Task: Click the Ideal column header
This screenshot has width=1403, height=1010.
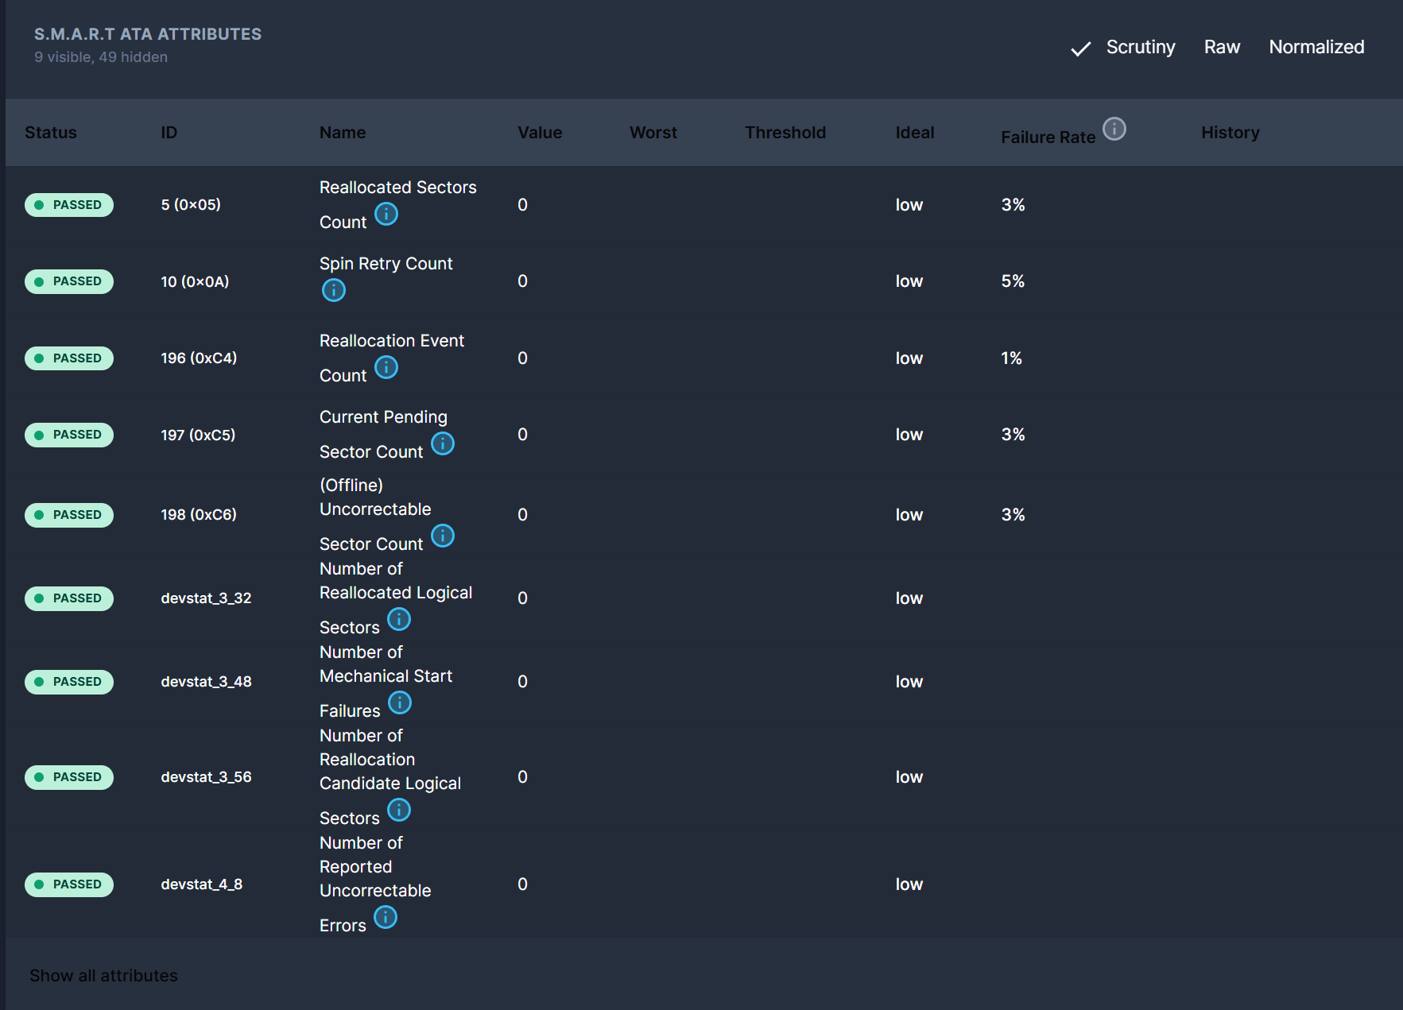Action: point(915,133)
